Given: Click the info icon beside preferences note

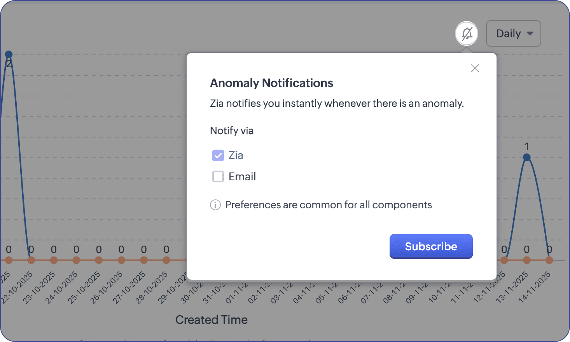Looking at the screenshot, I should pyautogui.click(x=215, y=205).
